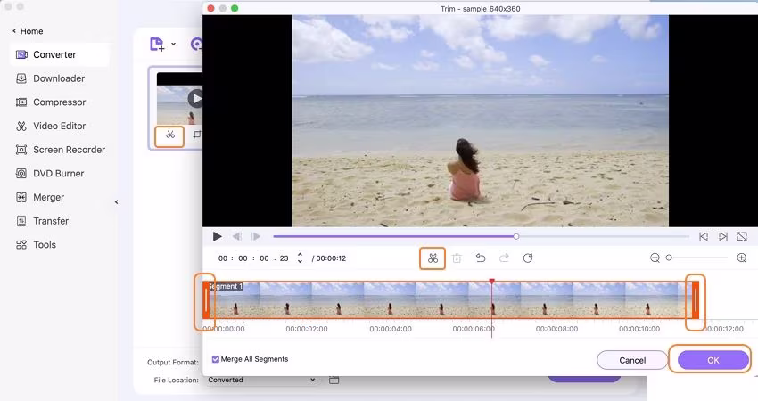Viewport: 758px width, 401px height.
Task: Zoom out the timeline
Action: 655,258
